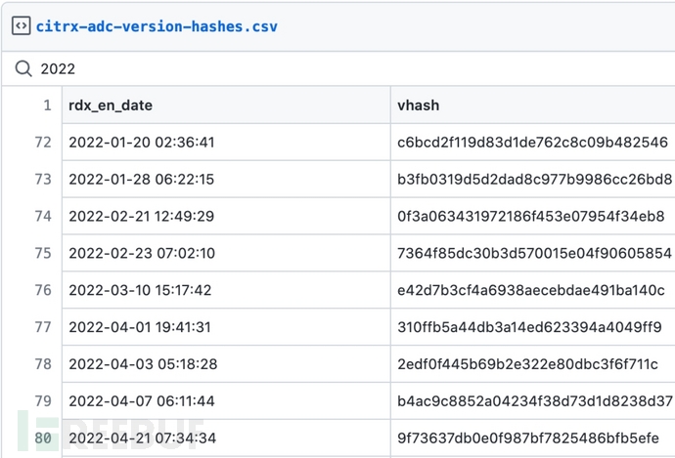Viewport: 675px width, 458px height.
Task: Click line number 78
Action: pyautogui.click(x=42, y=364)
